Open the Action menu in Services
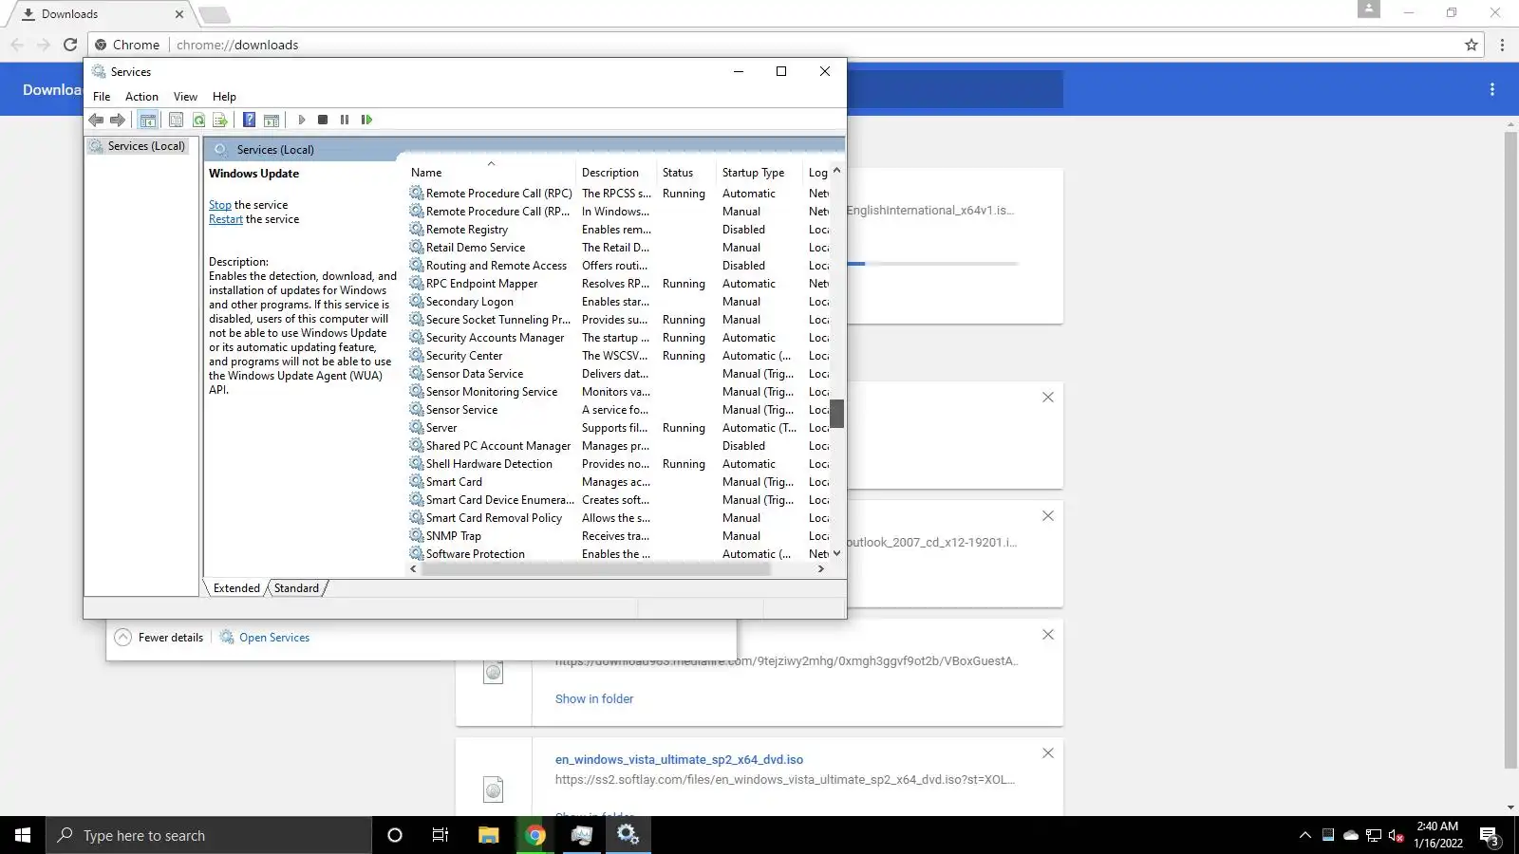 pyautogui.click(x=141, y=97)
